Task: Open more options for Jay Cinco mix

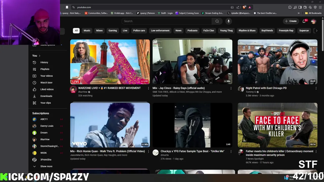Action: pos(231,88)
